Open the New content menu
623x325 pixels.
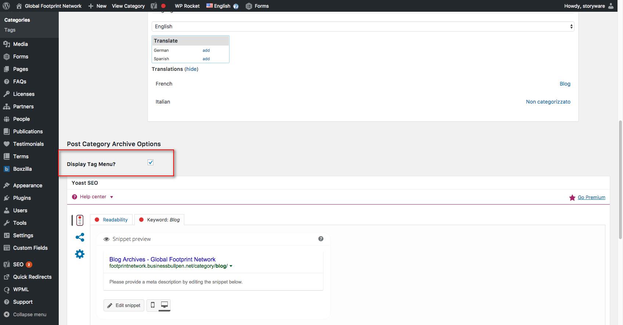(97, 6)
